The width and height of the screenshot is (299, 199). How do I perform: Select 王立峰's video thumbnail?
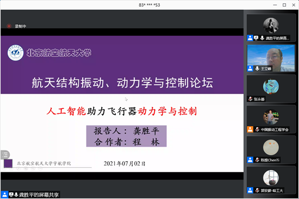(x=271, y=58)
